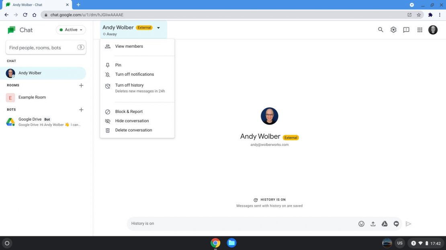446x250 pixels.
Task: Pin the conversation with Andy Wolber
Action: 118,65
